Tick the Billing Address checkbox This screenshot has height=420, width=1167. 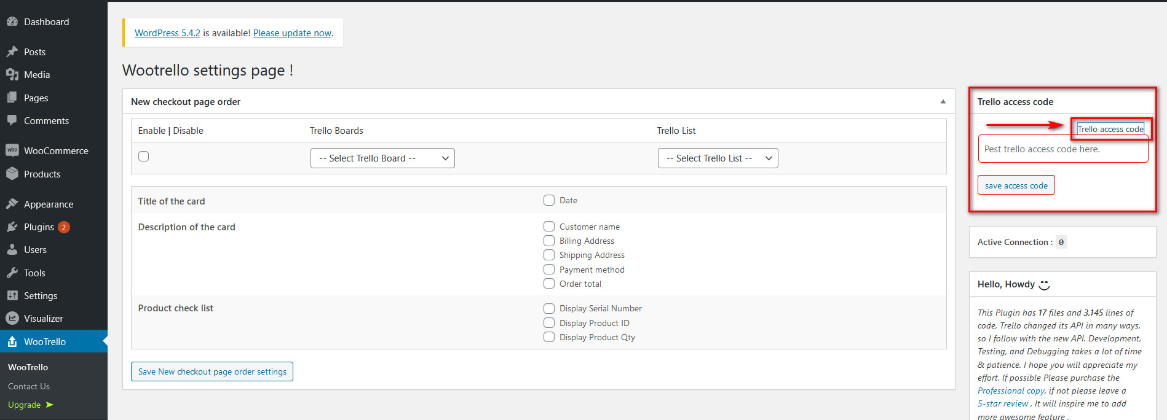(x=549, y=241)
